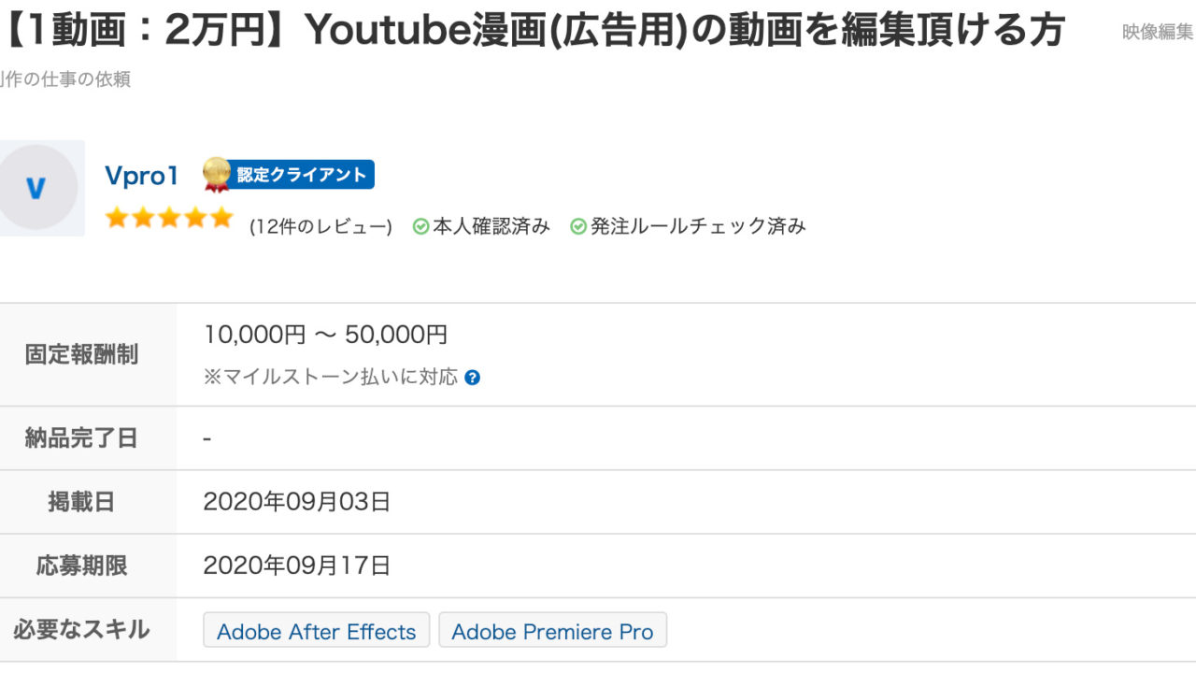Open the 映像編集 category link
Viewport: 1196px width, 673px height.
coord(1158,32)
